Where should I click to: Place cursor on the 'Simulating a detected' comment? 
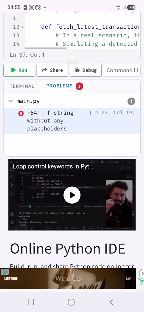pyautogui.click(x=97, y=44)
